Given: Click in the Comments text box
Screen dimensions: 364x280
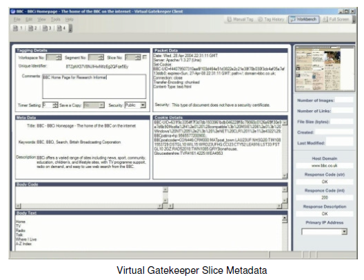Looking at the screenshot, I should pyautogui.click(x=94, y=87).
